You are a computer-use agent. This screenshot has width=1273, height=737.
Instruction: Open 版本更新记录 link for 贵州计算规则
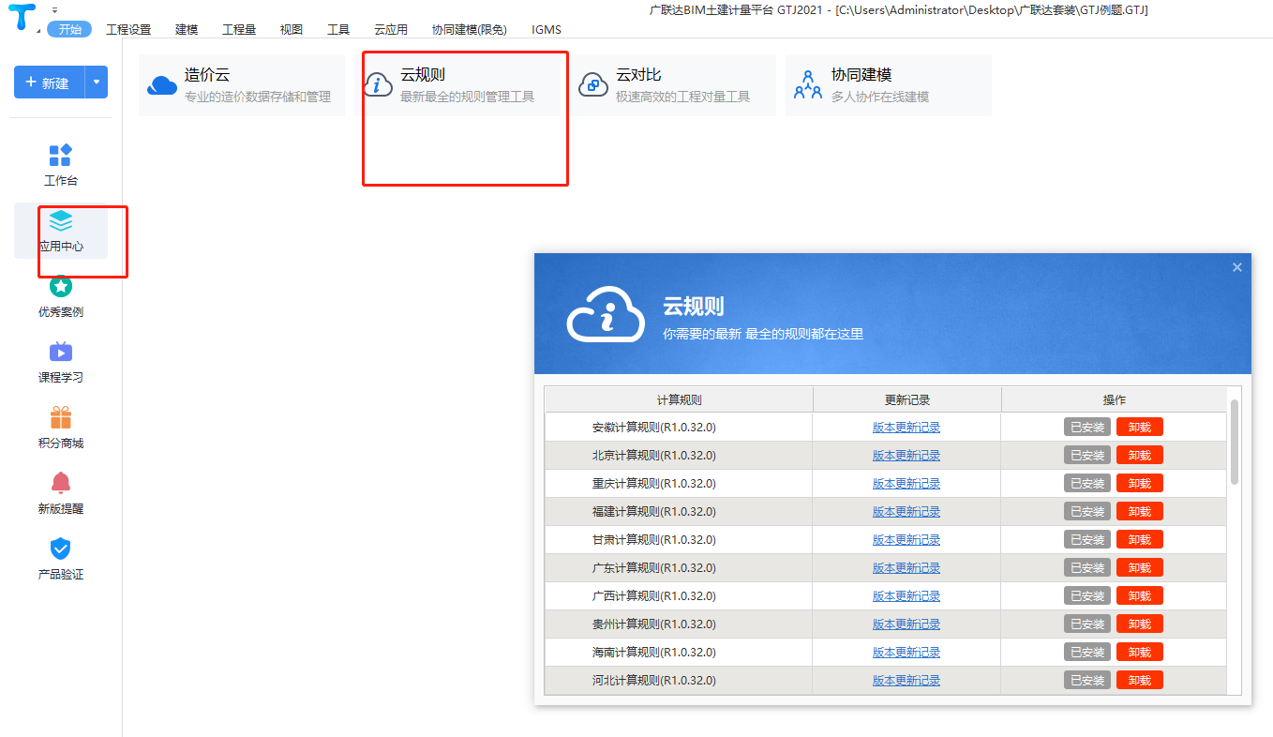pyautogui.click(x=906, y=624)
